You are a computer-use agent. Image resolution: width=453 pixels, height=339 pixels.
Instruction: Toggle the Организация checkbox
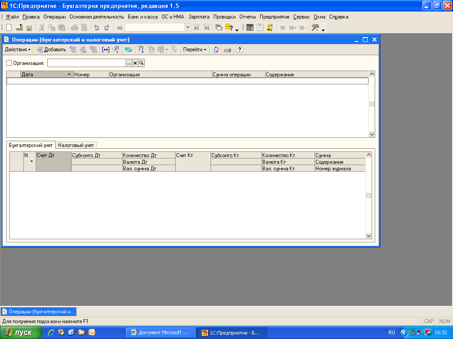coord(9,63)
